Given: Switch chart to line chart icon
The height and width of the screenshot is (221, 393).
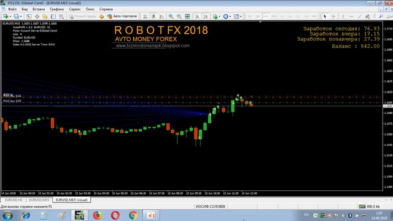Looking at the screenshot, I should [161, 17].
